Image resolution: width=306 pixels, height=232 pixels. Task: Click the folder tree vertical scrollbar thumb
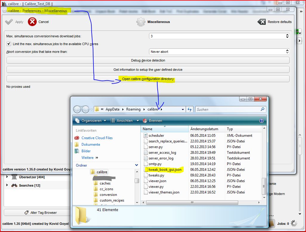point(137,181)
